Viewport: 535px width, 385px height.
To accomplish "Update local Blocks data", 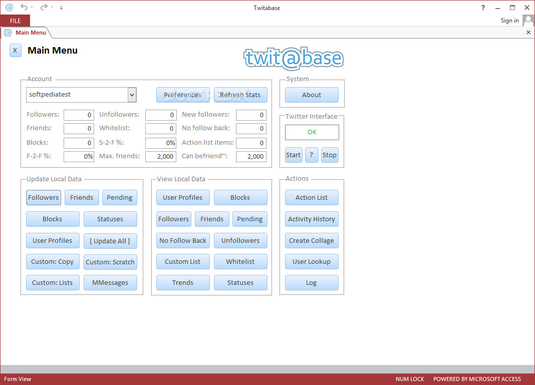I will 53,219.
